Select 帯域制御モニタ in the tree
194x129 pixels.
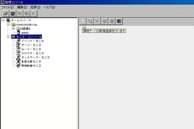[x=31, y=66]
